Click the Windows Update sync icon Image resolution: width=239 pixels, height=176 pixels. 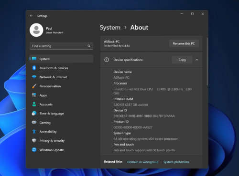[x=34, y=150]
